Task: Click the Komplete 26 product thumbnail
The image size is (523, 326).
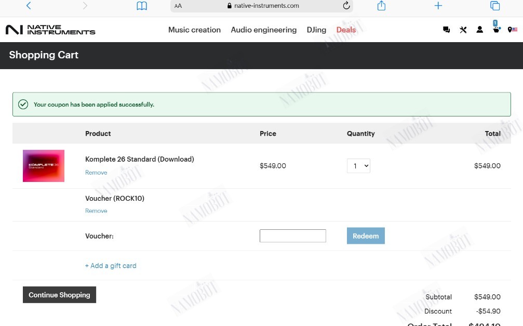Action: [43, 166]
